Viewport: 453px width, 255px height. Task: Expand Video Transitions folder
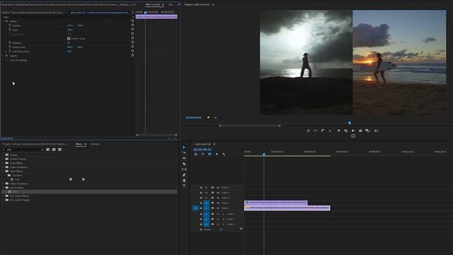[3, 183]
